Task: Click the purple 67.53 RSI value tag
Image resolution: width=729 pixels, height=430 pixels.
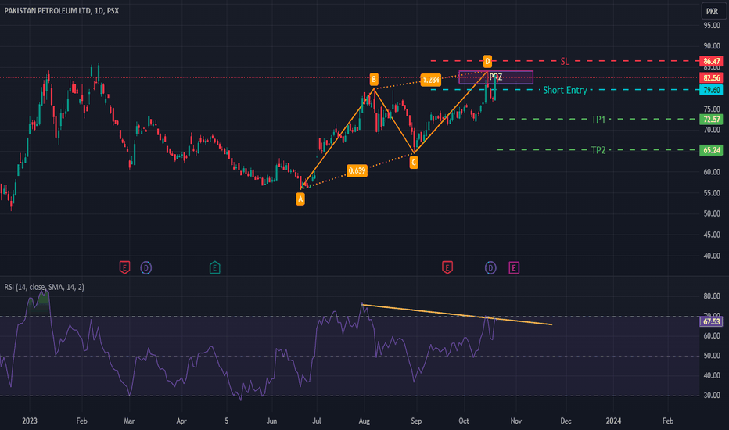Action: [711, 321]
